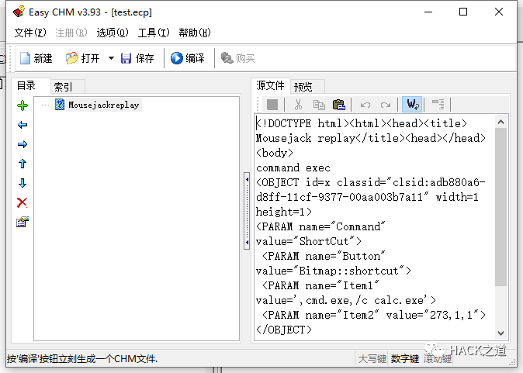Click the Redo arrow icon
Screen dimensions: 523x373
[x=386, y=105]
